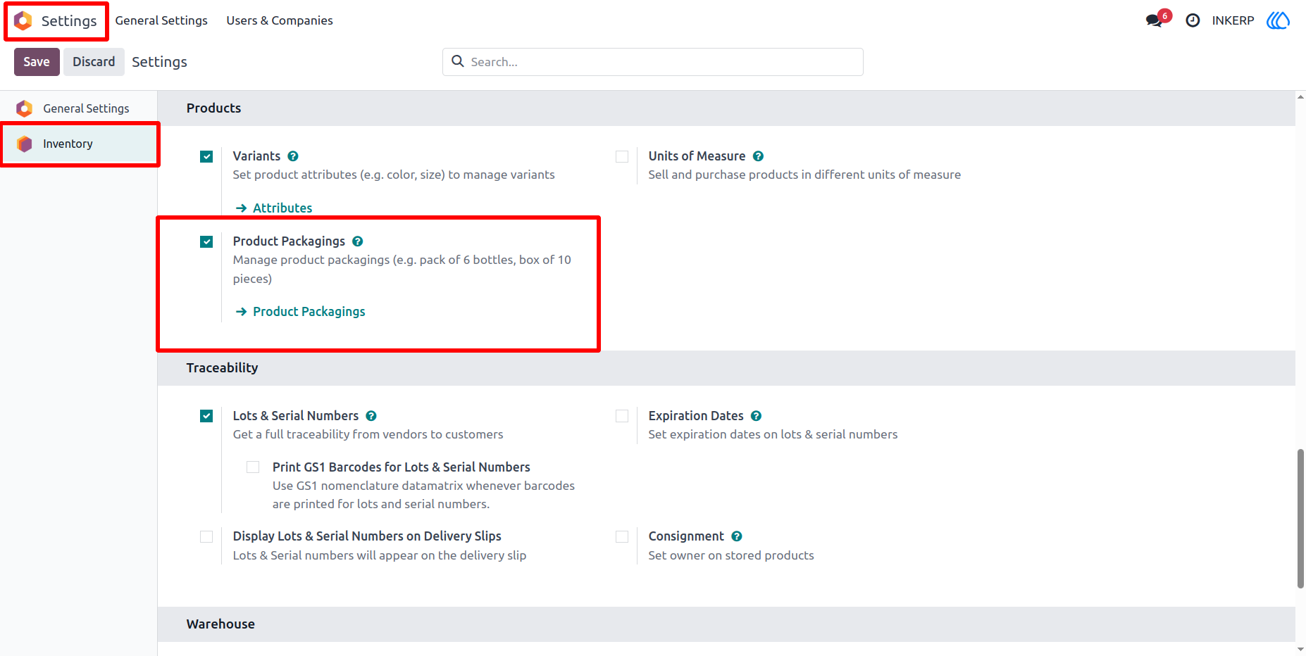Viewport: 1306px width, 656px height.
Task: Enable the Consignment checkbox
Action: tap(622, 536)
